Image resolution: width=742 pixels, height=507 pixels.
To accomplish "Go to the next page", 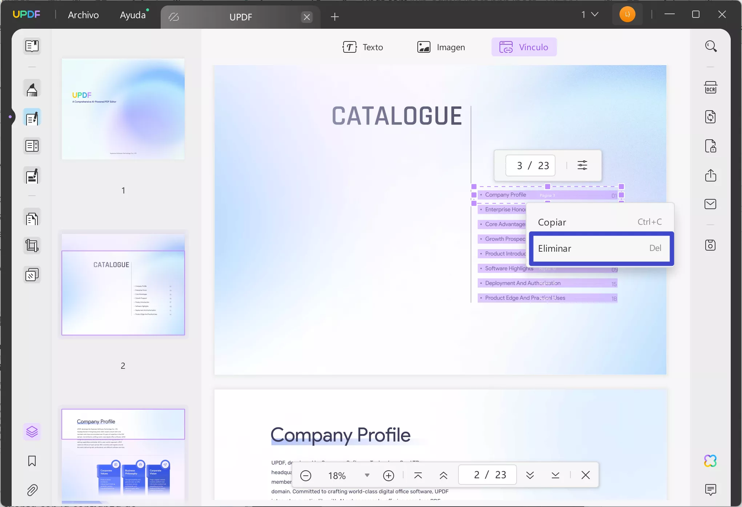I will [530, 475].
